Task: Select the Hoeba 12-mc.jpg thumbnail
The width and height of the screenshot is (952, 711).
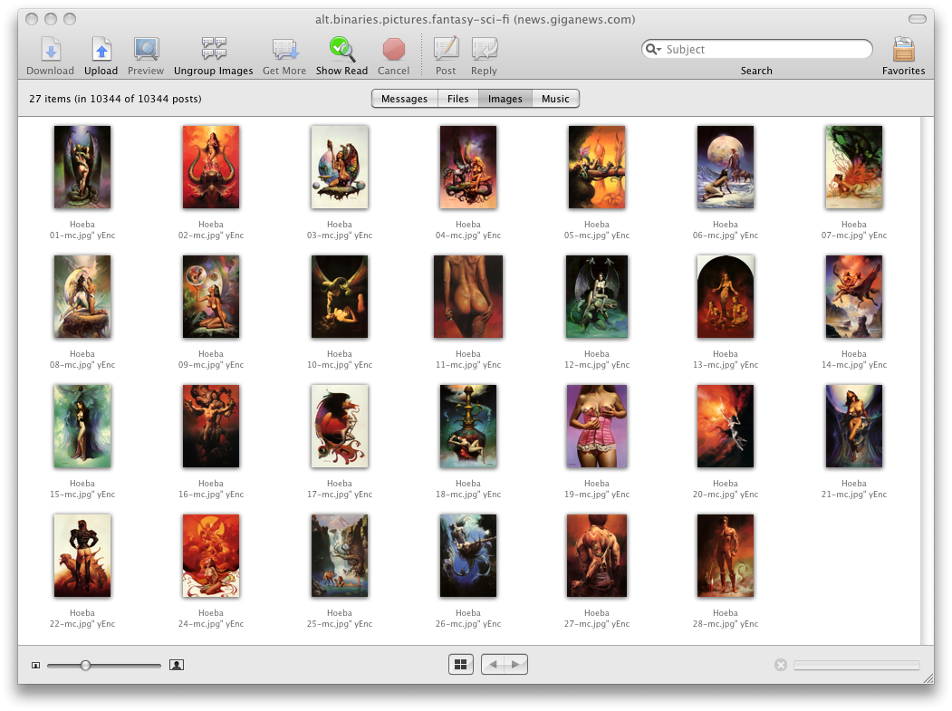Action: pyautogui.click(x=597, y=296)
